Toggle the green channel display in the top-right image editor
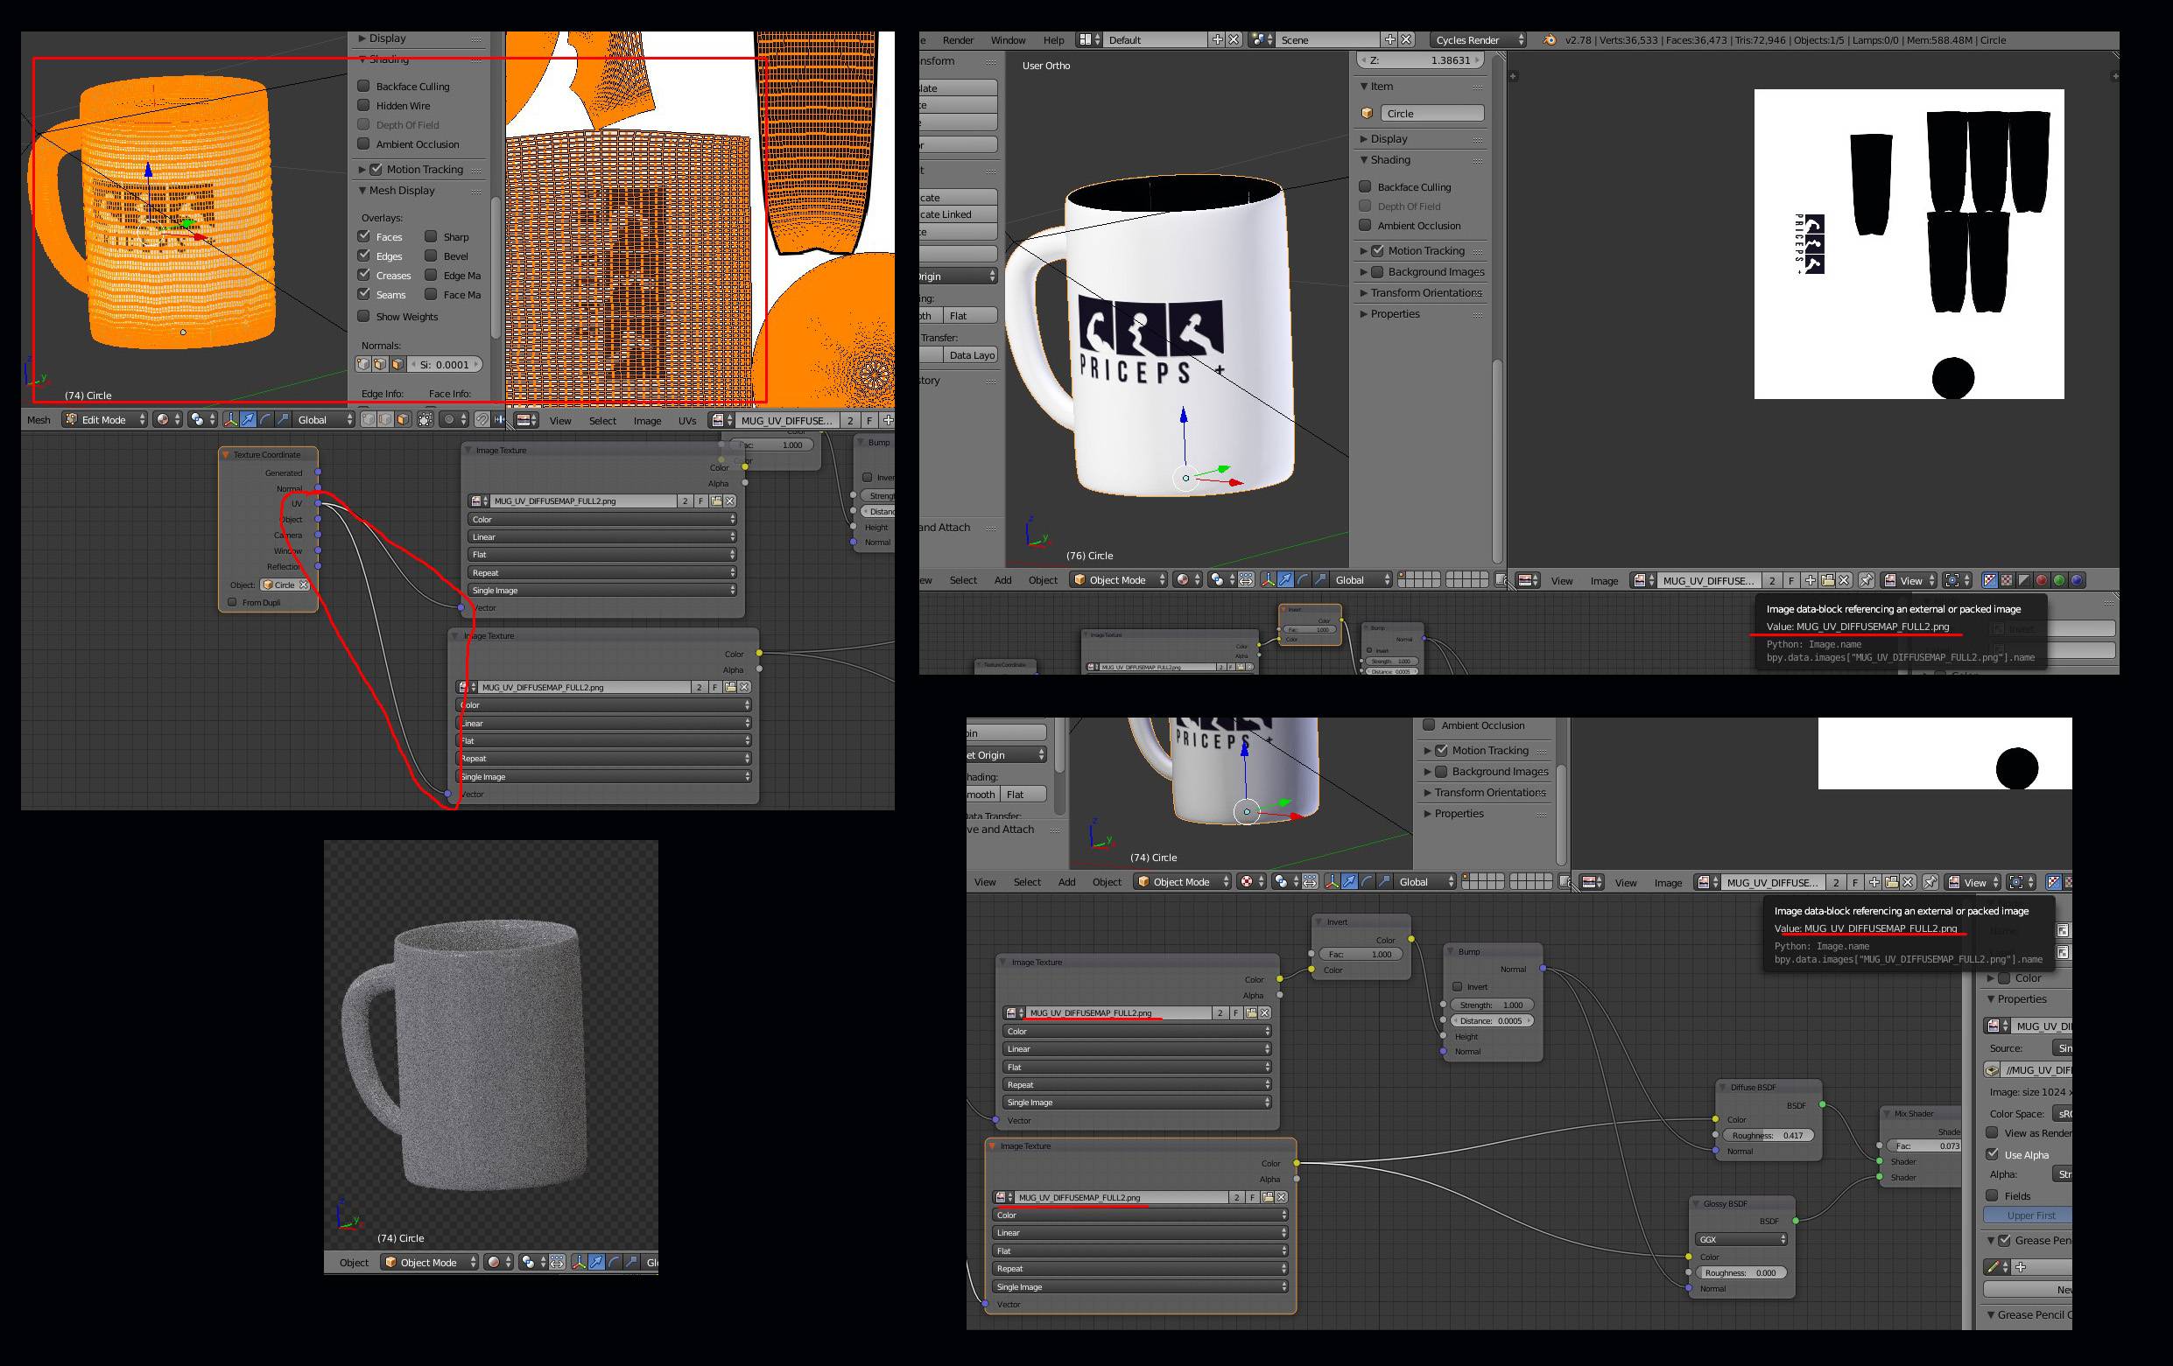The height and width of the screenshot is (1366, 2173). pyautogui.click(x=2059, y=580)
